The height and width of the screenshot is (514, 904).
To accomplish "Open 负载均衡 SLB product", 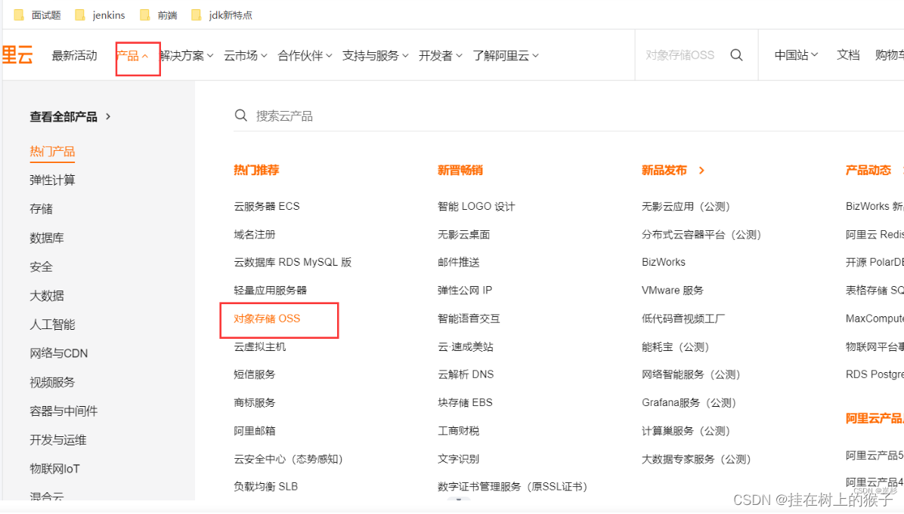I will click(x=265, y=487).
